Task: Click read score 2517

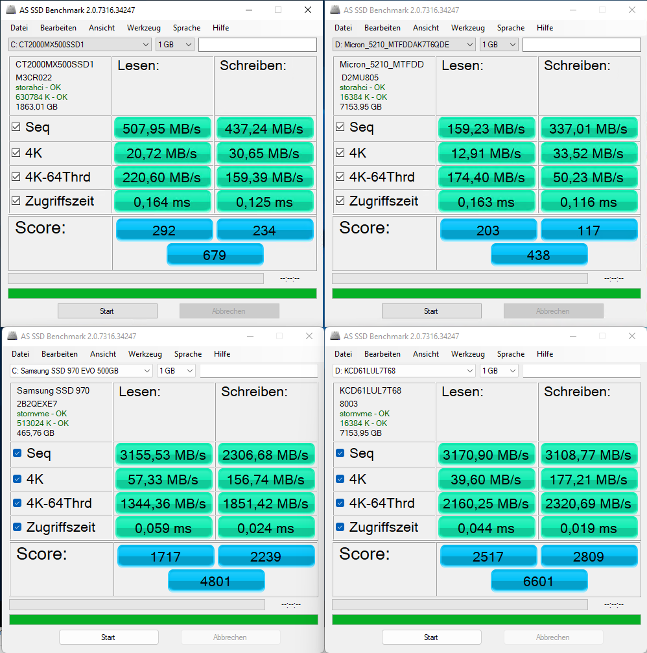Action: [x=488, y=556]
